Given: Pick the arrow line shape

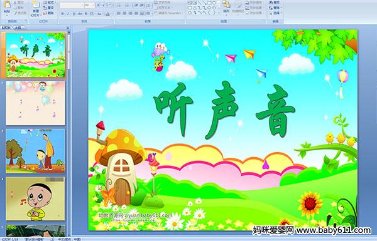Looking at the screenshot, I should click(204, 3).
